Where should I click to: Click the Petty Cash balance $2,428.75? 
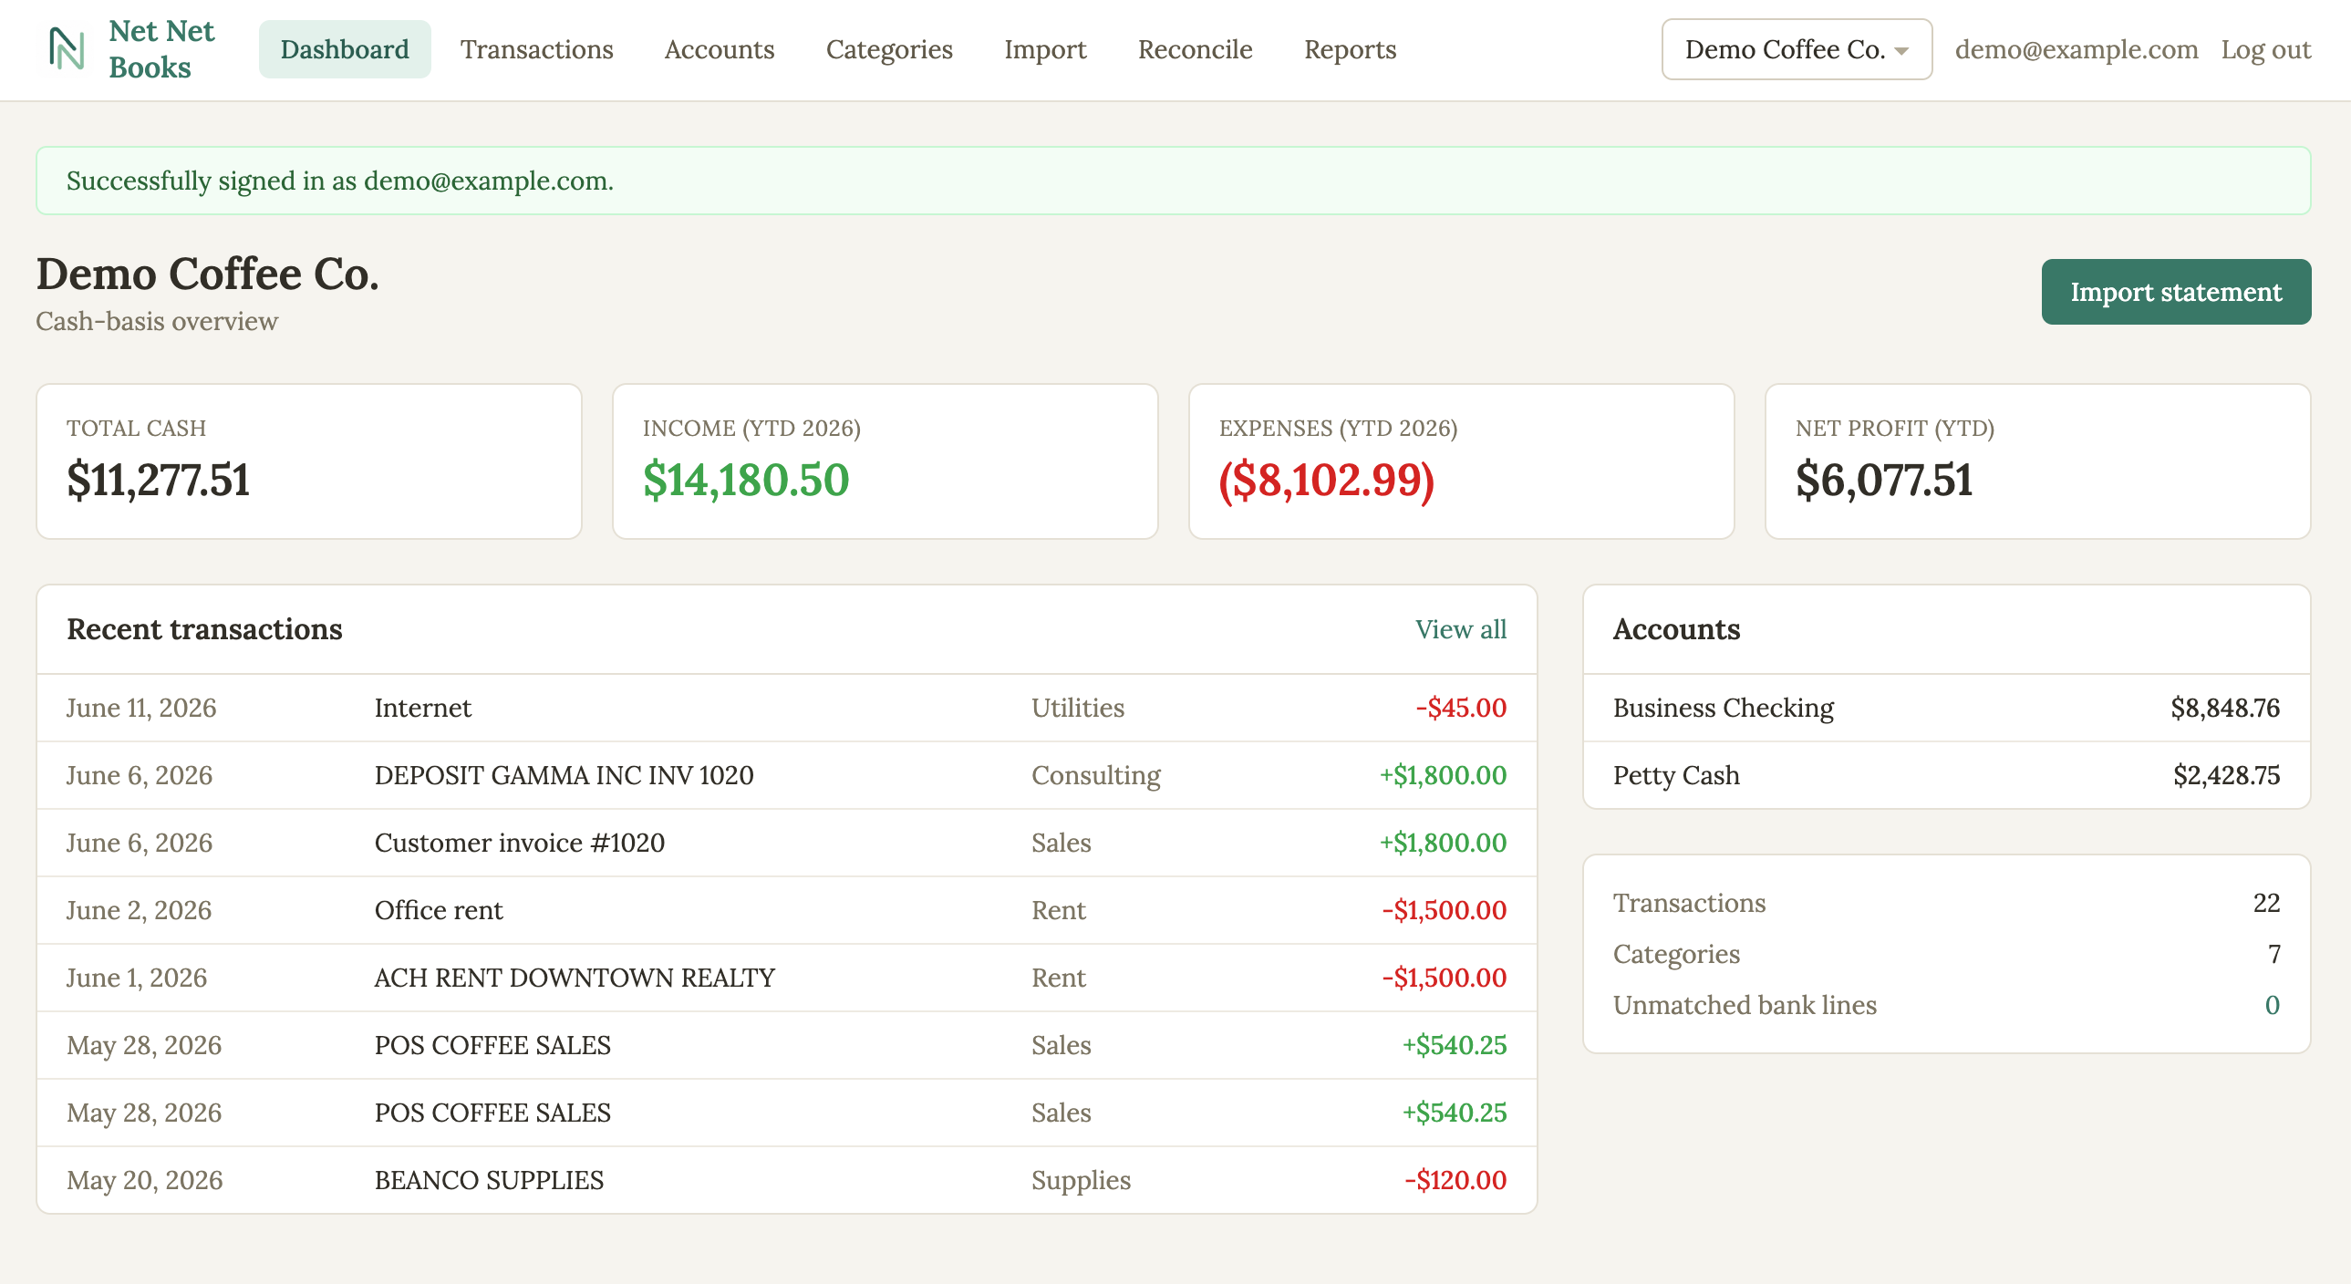pos(2226,776)
